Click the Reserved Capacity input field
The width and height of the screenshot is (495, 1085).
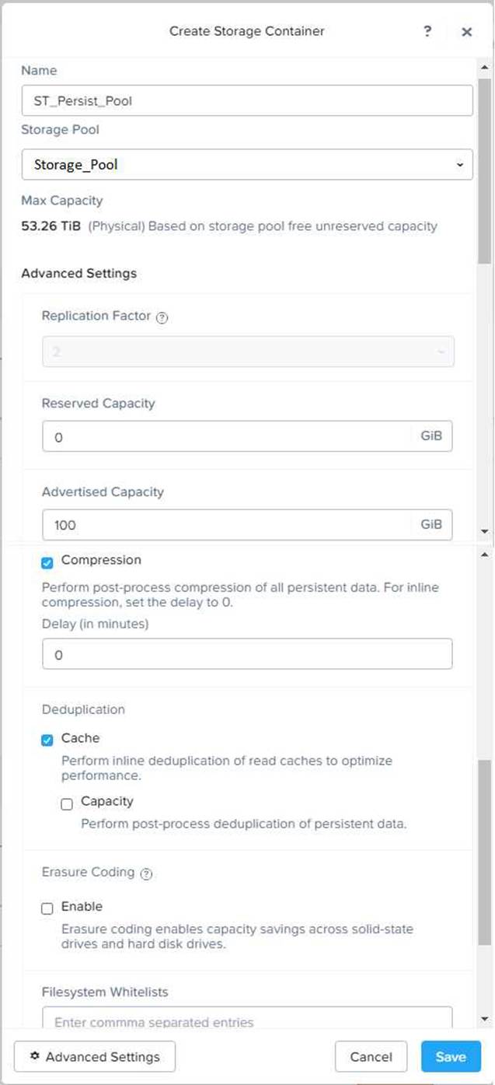coord(227,436)
